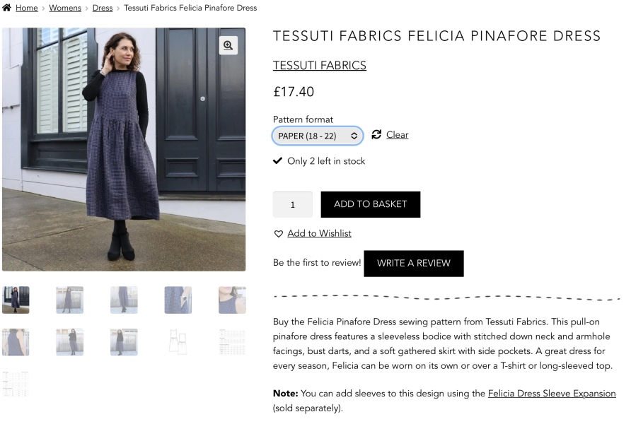Select the first thumbnail with black door
This screenshot has height=424, width=631.
pos(16,300)
